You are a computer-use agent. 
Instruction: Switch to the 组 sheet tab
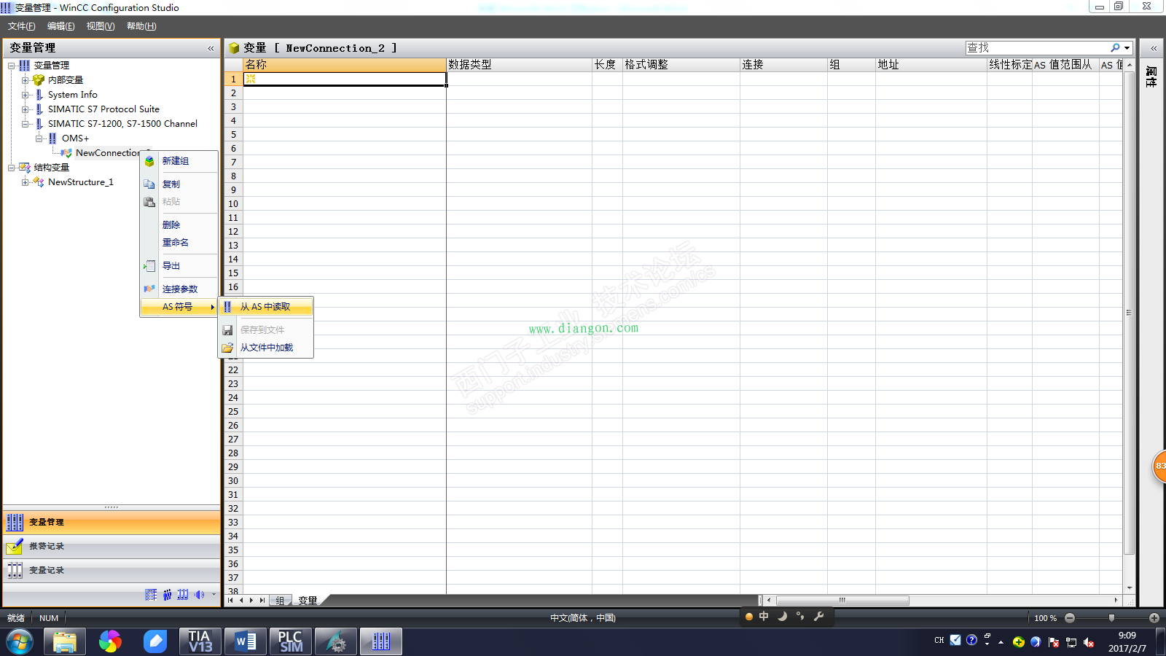tap(280, 601)
